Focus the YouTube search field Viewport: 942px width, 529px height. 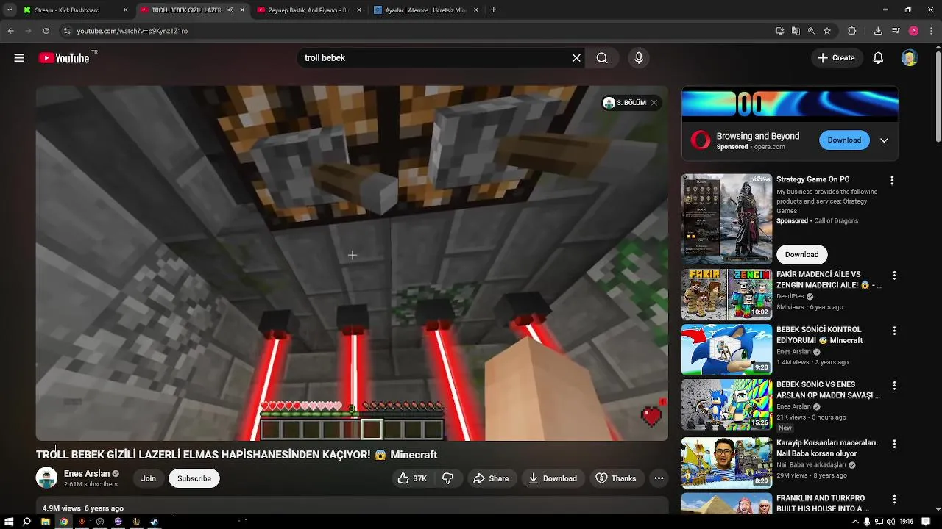pos(433,58)
